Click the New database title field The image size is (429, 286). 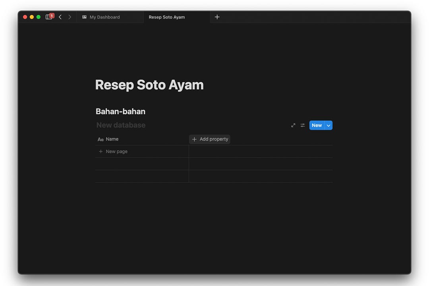coord(121,125)
